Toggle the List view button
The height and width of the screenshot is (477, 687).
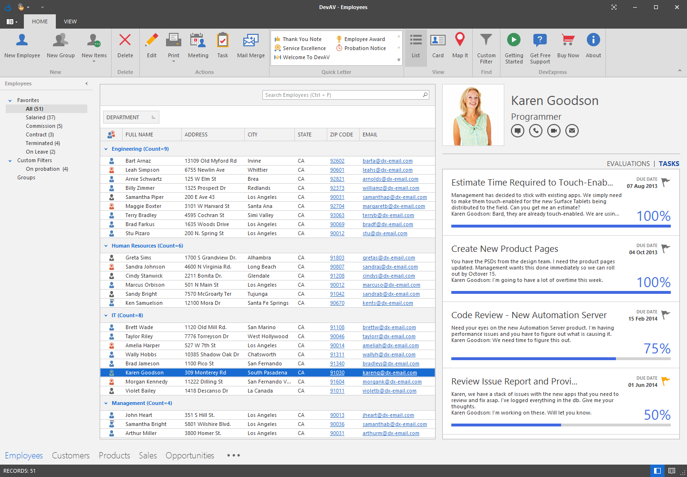point(416,41)
